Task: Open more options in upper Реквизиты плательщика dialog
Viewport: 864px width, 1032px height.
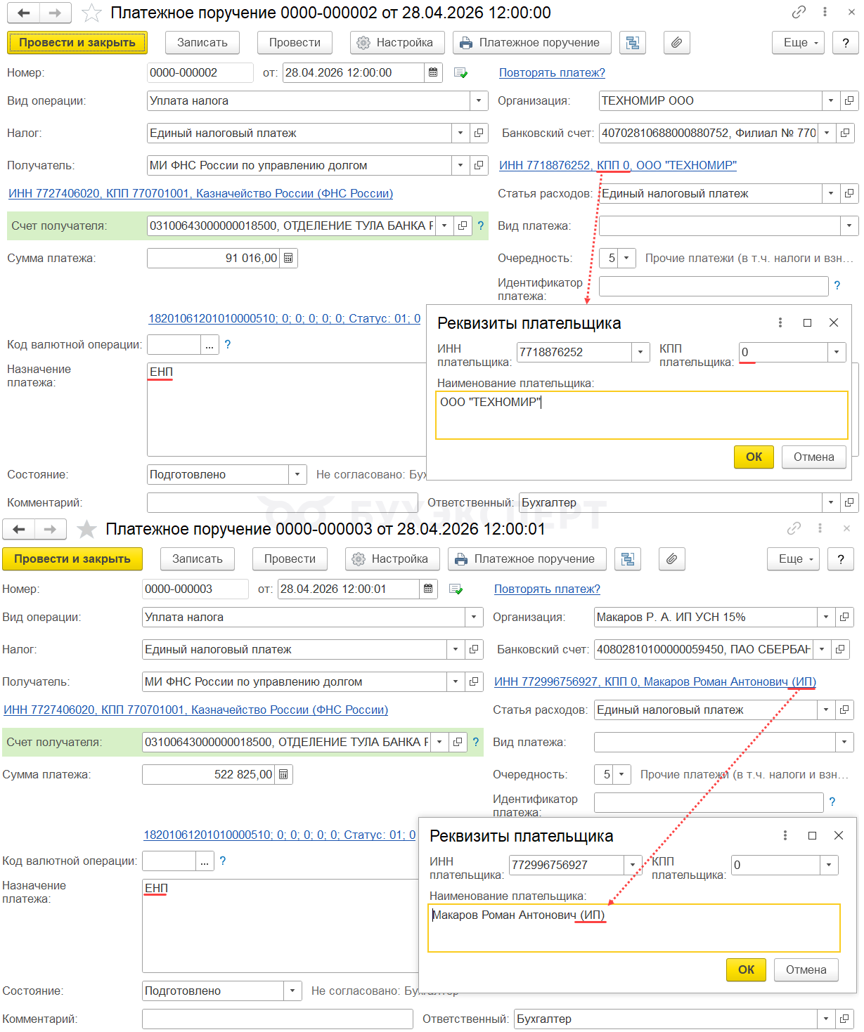Action: pyautogui.click(x=780, y=322)
